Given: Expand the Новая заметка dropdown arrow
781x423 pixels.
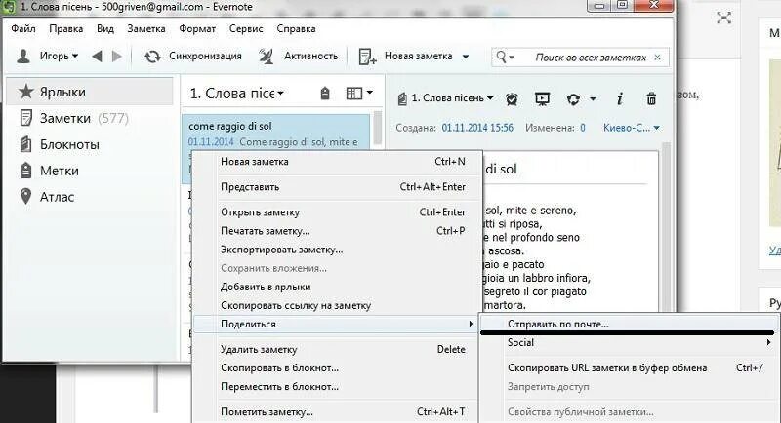Looking at the screenshot, I should click(x=466, y=57).
